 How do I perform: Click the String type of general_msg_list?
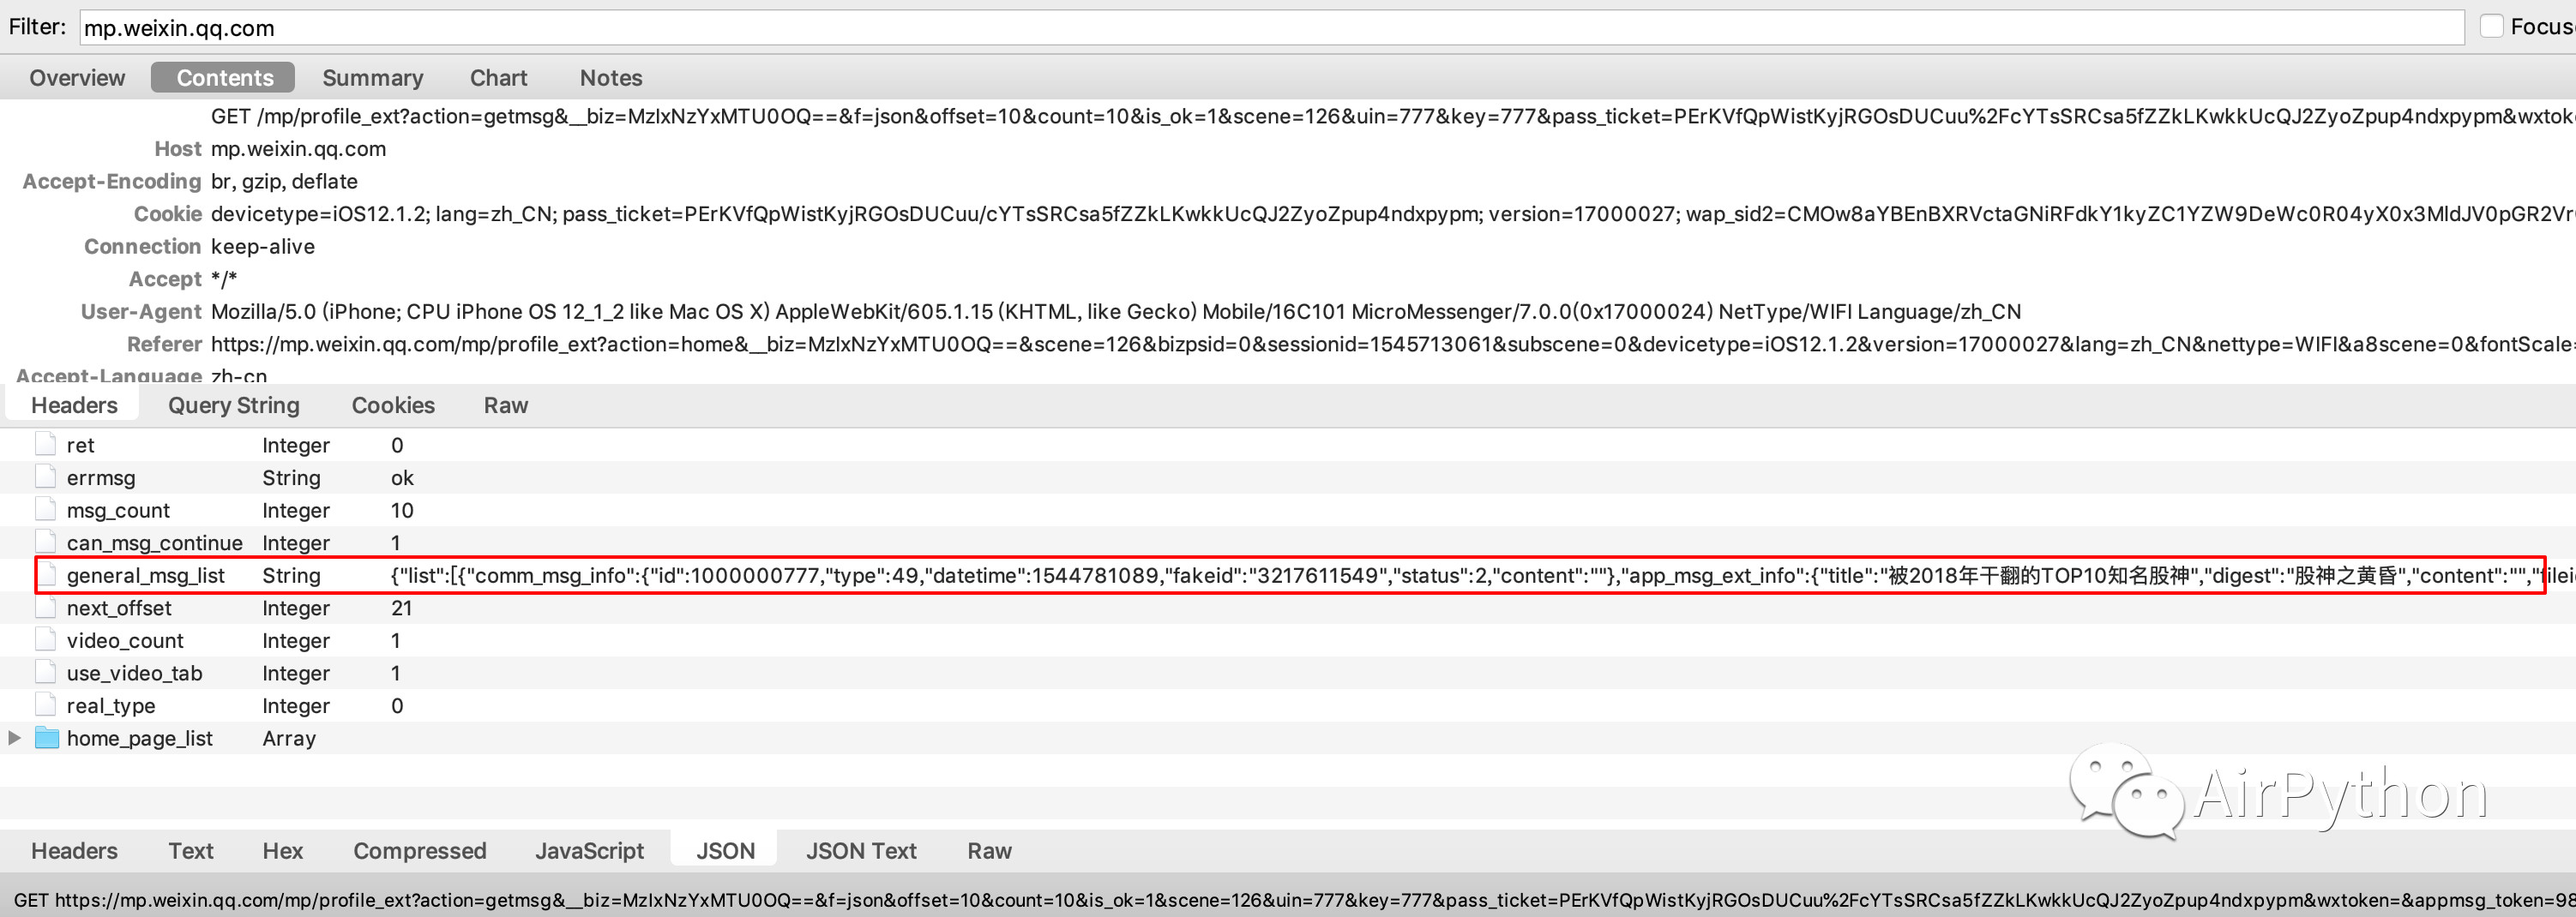(x=291, y=577)
